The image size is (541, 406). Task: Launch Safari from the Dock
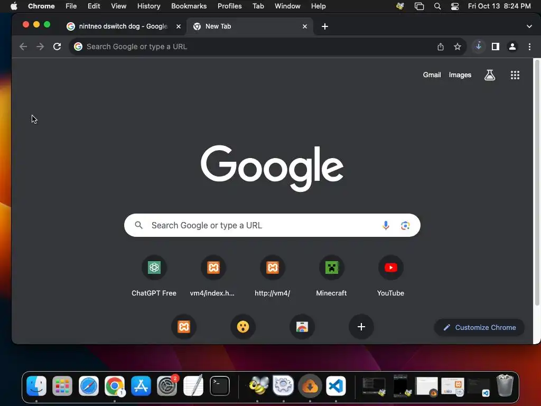pyautogui.click(x=89, y=385)
